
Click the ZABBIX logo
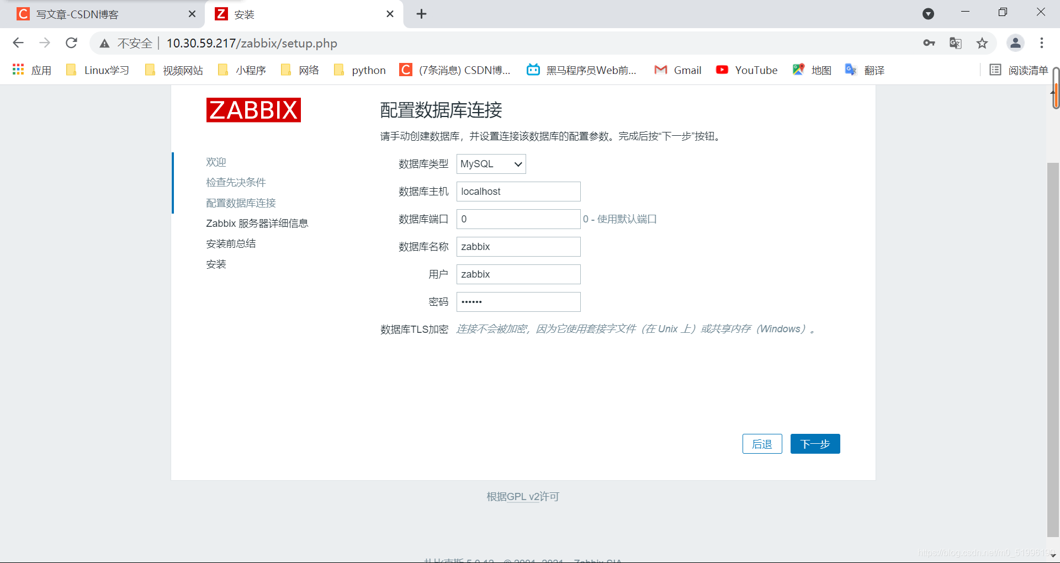pyautogui.click(x=253, y=110)
